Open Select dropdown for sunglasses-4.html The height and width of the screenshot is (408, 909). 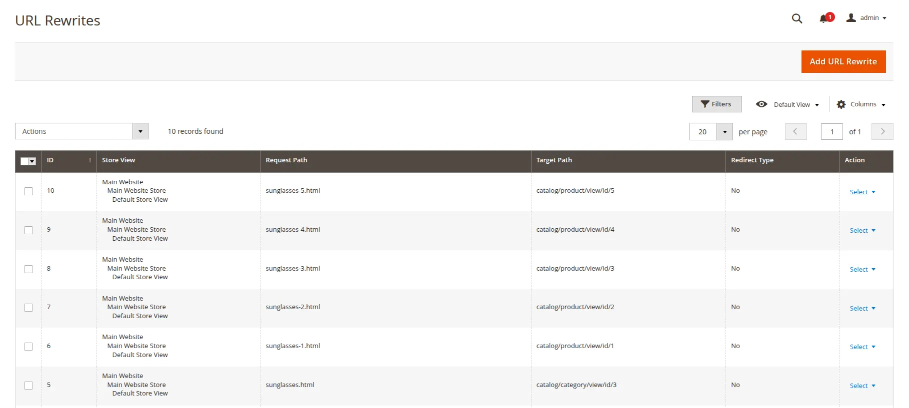pyautogui.click(x=862, y=231)
